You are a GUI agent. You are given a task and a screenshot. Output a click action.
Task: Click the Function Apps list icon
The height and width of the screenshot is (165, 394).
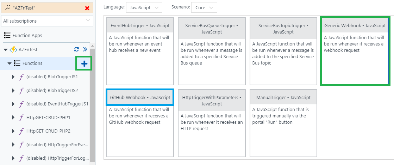point(7,36)
